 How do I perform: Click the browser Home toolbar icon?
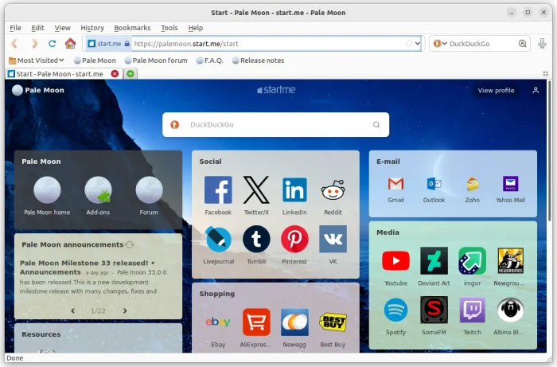tap(71, 44)
